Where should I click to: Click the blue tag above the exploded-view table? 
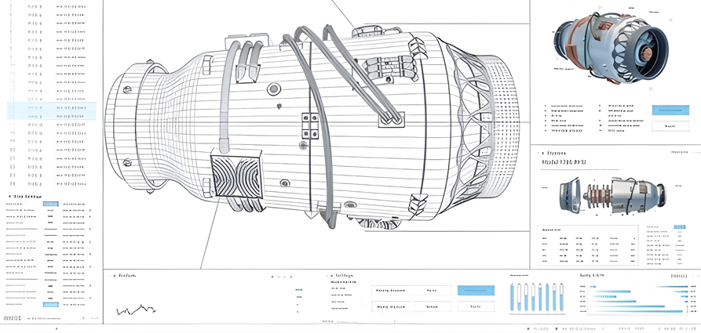point(679,227)
